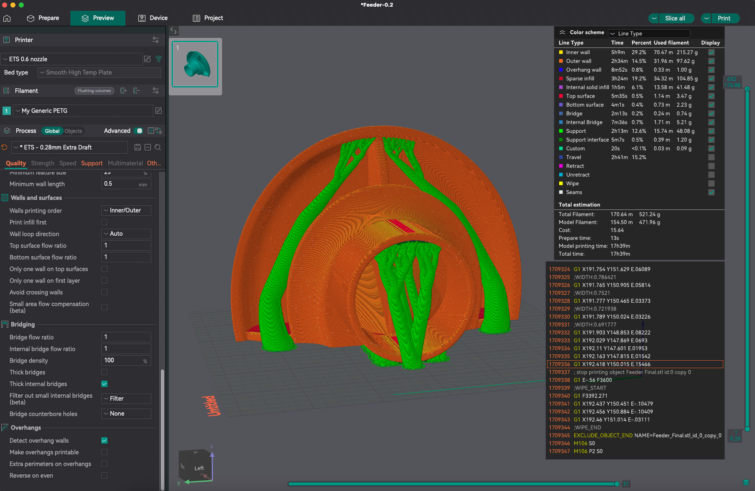Show Travel lines in display
Image resolution: width=755 pixels, height=491 pixels.
click(711, 157)
